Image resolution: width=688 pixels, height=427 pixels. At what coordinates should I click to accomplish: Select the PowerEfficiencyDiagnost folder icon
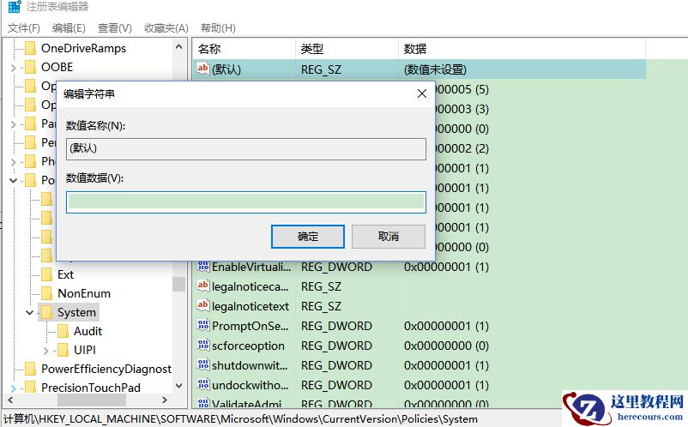point(30,369)
